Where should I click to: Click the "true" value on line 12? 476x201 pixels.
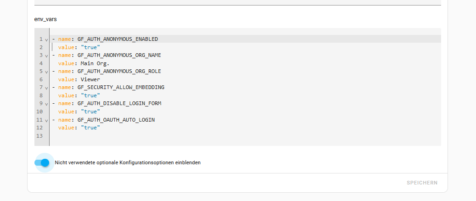coord(90,128)
